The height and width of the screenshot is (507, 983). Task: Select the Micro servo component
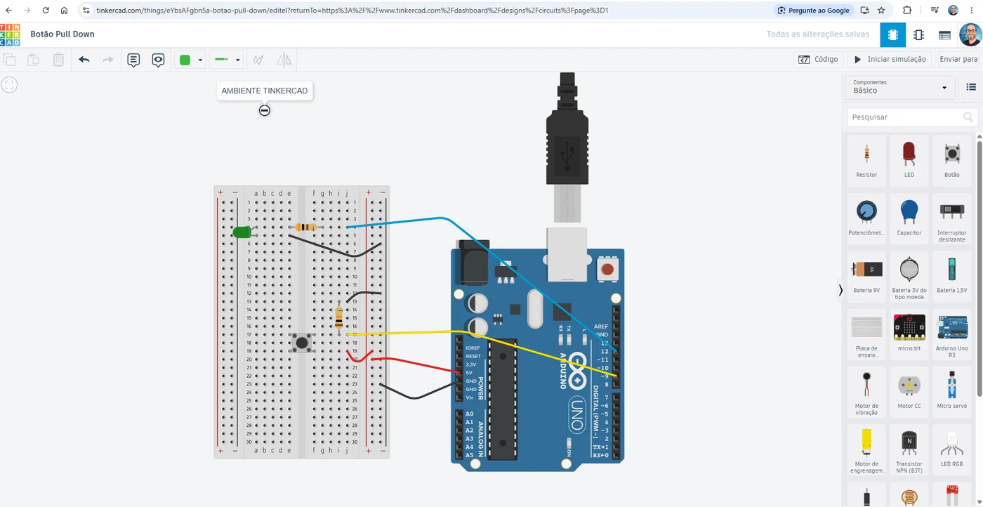[951, 392]
